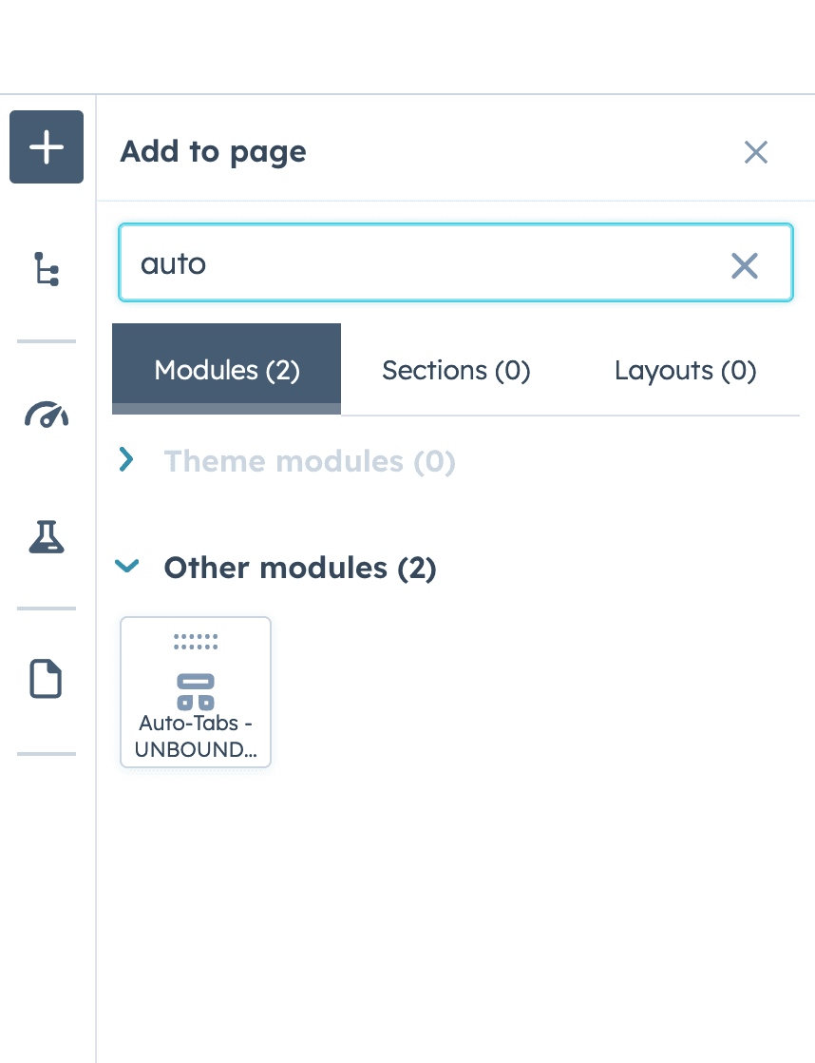Click inside the auto search field
Image resolution: width=815 pixels, height=1063 pixels.
(380, 263)
